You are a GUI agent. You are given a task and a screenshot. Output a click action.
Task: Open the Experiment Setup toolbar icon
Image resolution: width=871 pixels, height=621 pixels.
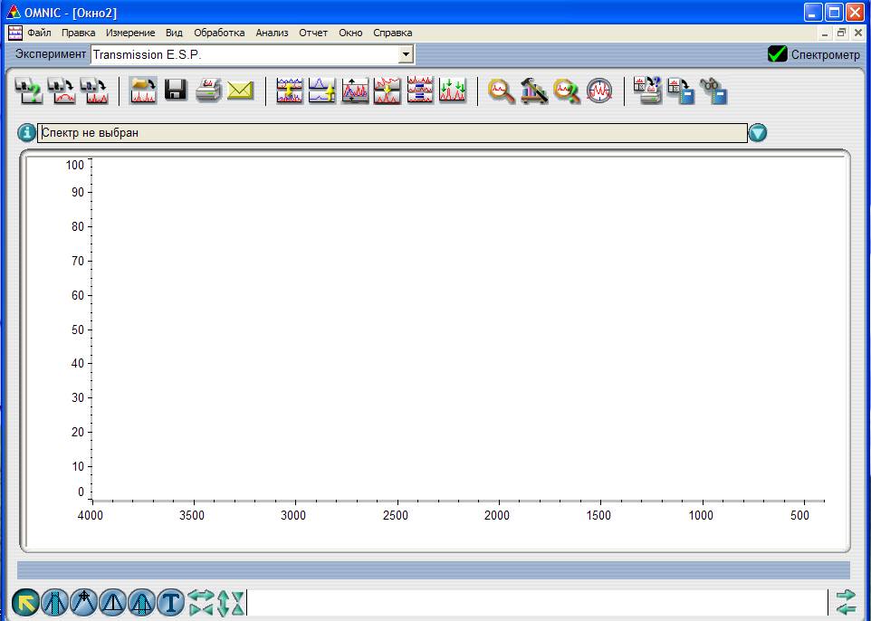[x=28, y=91]
